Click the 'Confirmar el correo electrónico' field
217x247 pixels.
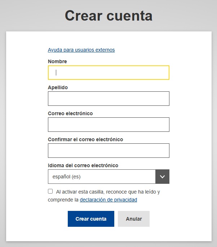click(108, 151)
